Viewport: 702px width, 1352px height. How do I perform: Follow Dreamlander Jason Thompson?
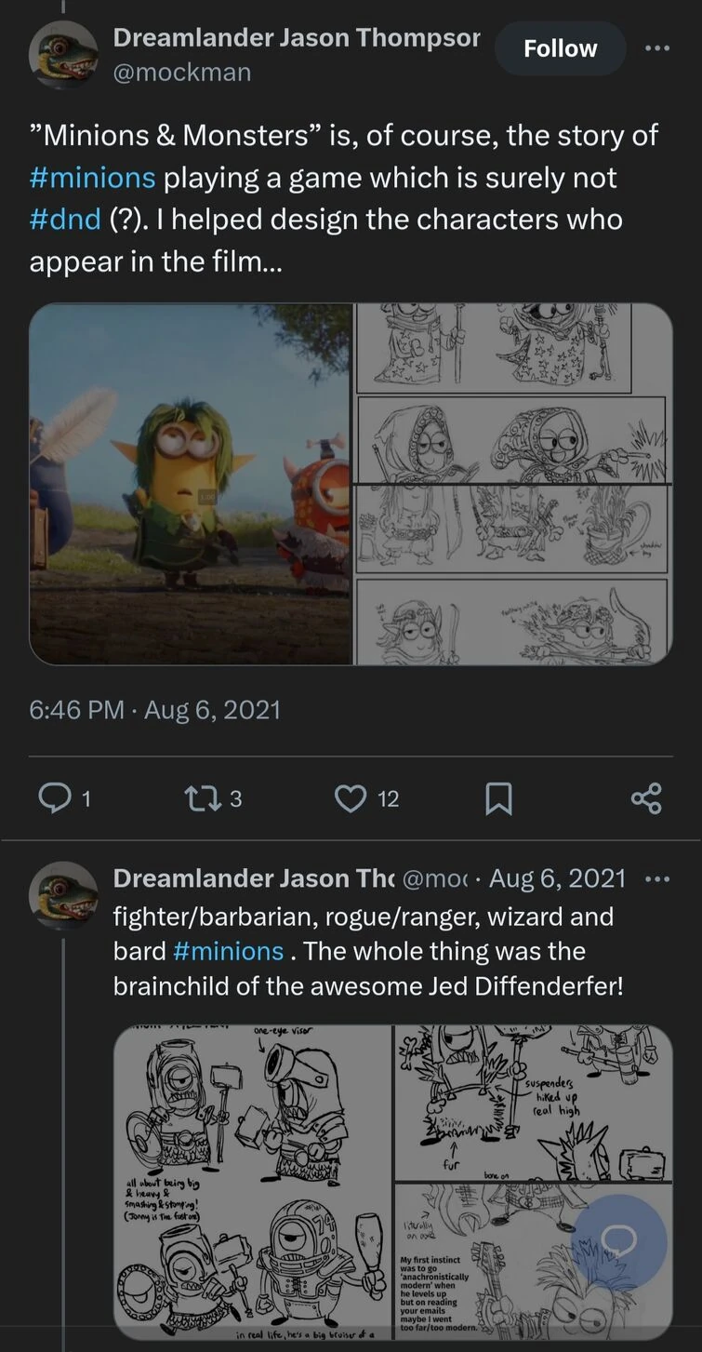coord(560,48)
